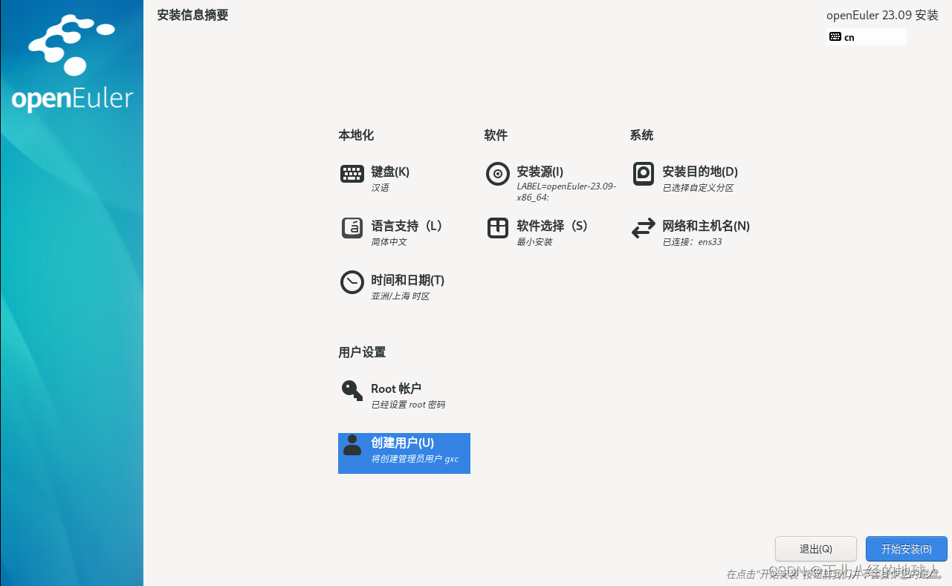Viewport: 952px width, 586px height.
Task: Click the keyboard icon under 本地化
Action: [352, 174]
